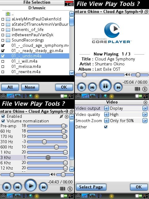Open the SoundRecordings folder icon

coord(8,40)
